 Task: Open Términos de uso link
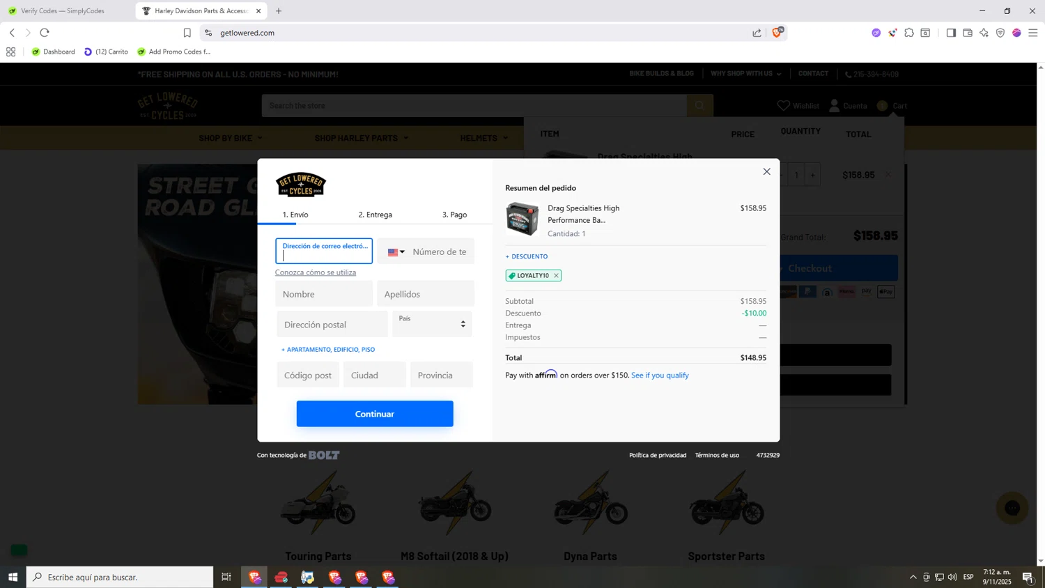[717, 455]
